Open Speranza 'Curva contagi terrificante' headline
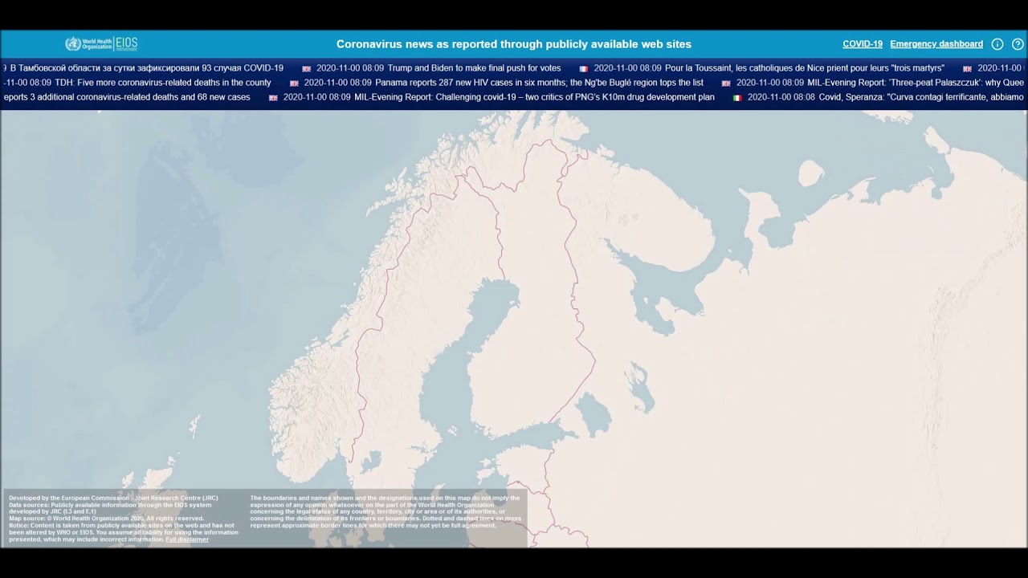The image size is (1028, 578). [920, 97]
